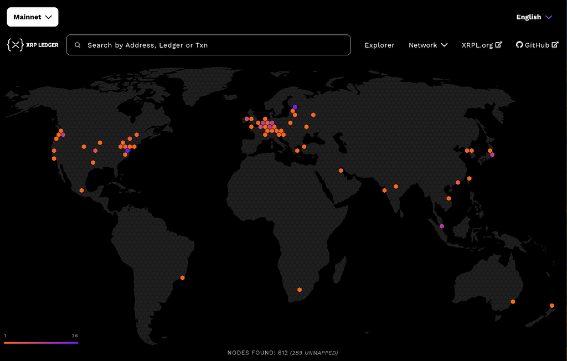Select the New Zealand node hexagon
Viewport: 567px width, 361px height.
tap(552, 306)
